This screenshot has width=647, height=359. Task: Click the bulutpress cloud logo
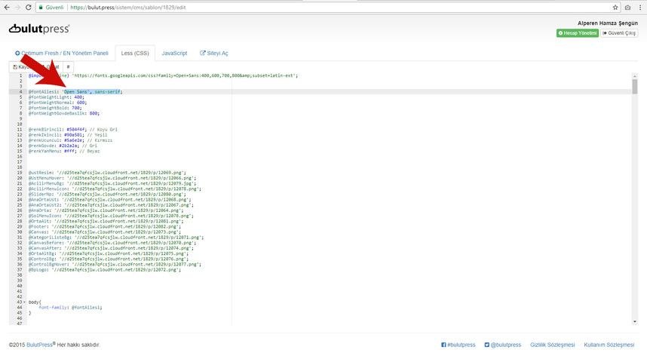(x=38, y=29)
